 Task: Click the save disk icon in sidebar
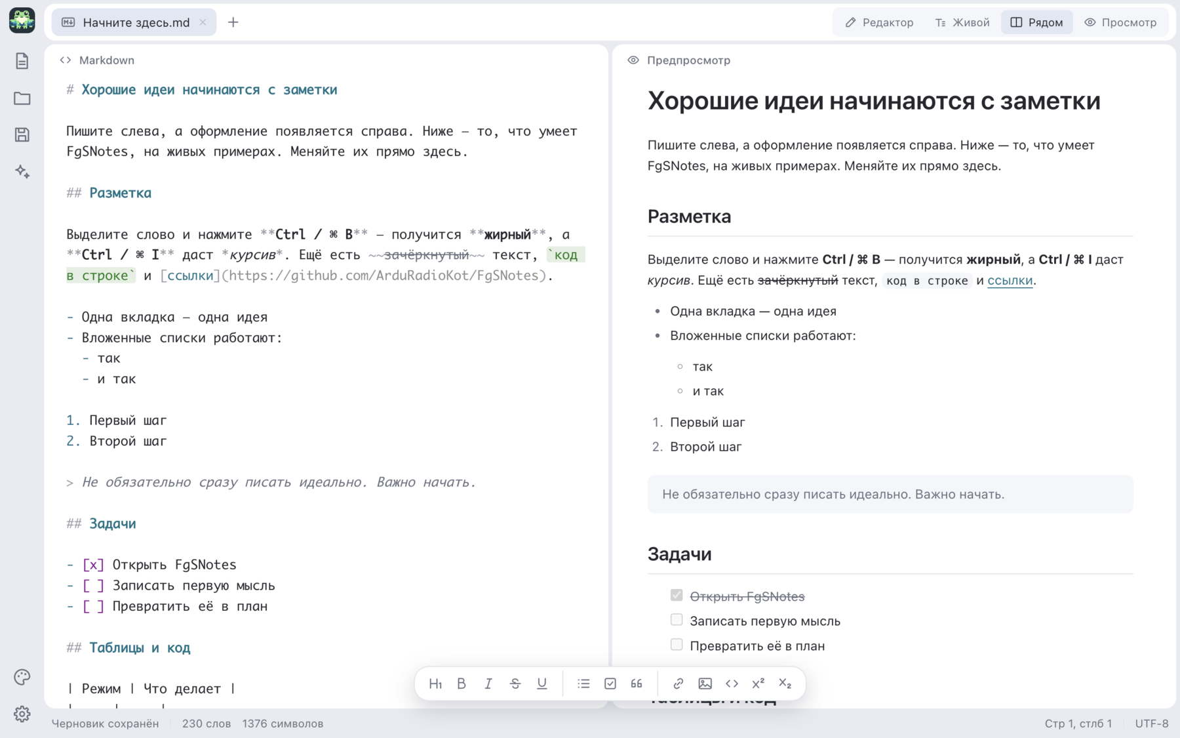22,134
